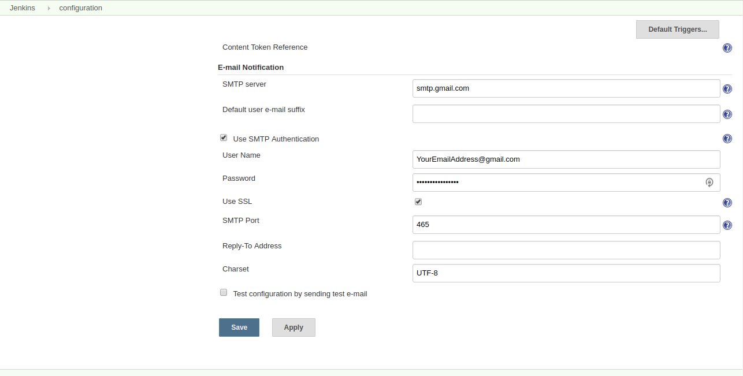
Task: Save the configuration
Action: tap(239, 327)
